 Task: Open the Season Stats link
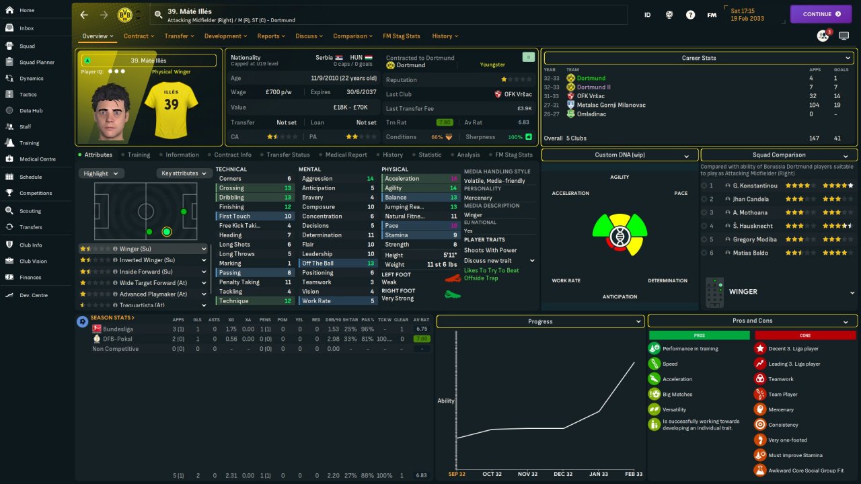pyautogui.click(x=112, y=318)
